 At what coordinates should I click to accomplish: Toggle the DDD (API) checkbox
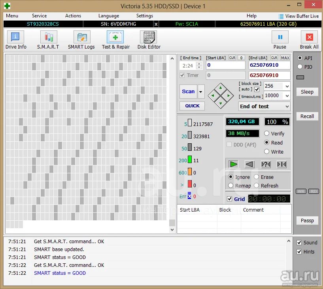[229, 144]
